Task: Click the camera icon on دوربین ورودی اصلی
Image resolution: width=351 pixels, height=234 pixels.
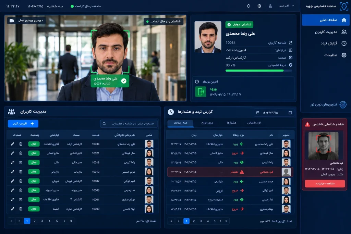Action: 12,21
